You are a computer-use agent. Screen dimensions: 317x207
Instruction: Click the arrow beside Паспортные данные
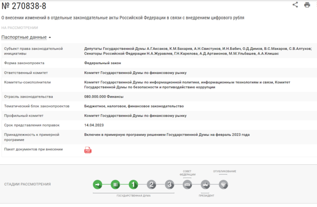click(x=50, y=37)
